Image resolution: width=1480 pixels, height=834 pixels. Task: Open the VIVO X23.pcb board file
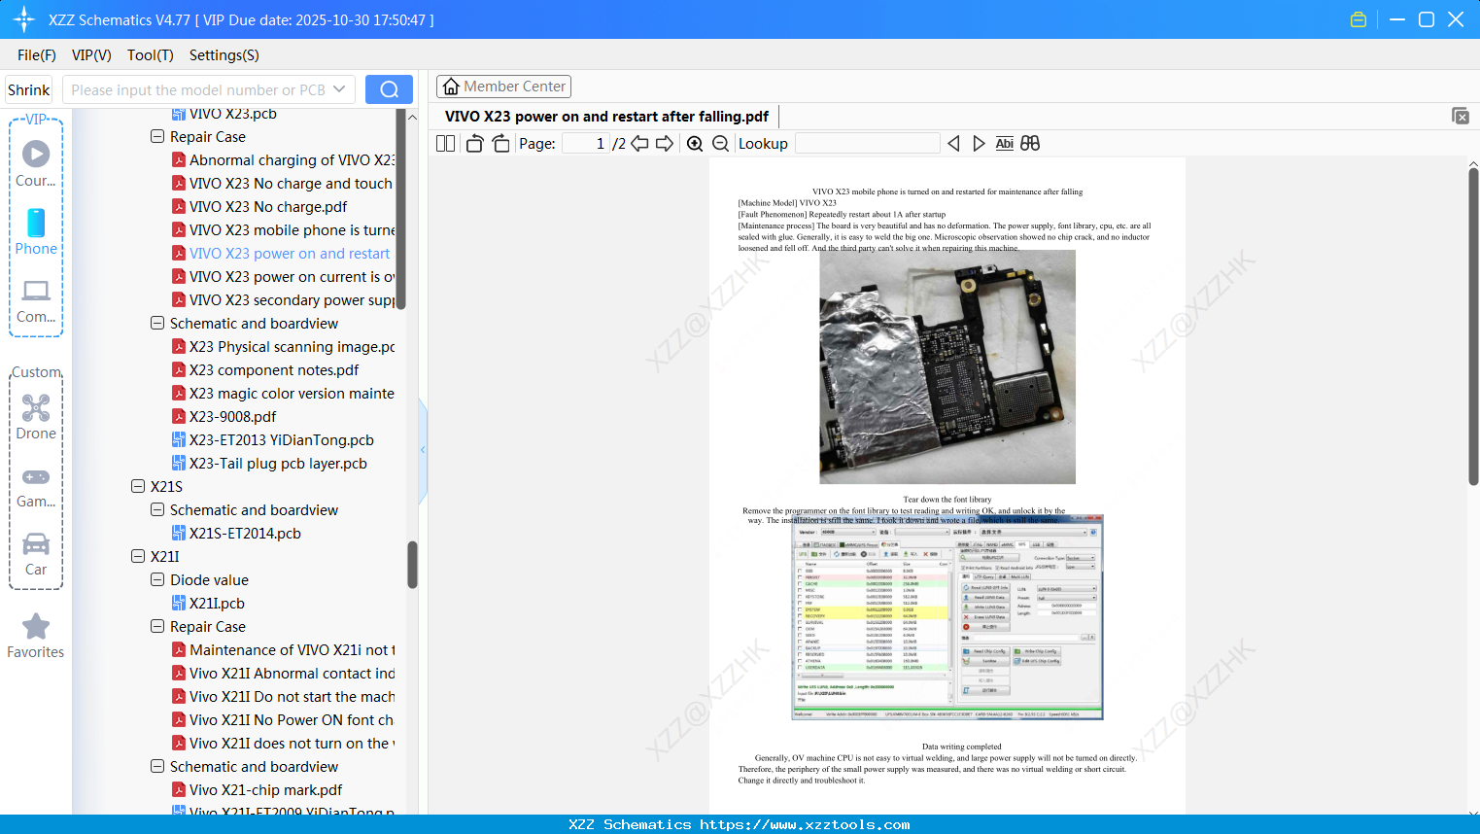[232, 114]
